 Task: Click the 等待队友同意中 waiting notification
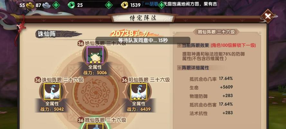tap(143, 40)
